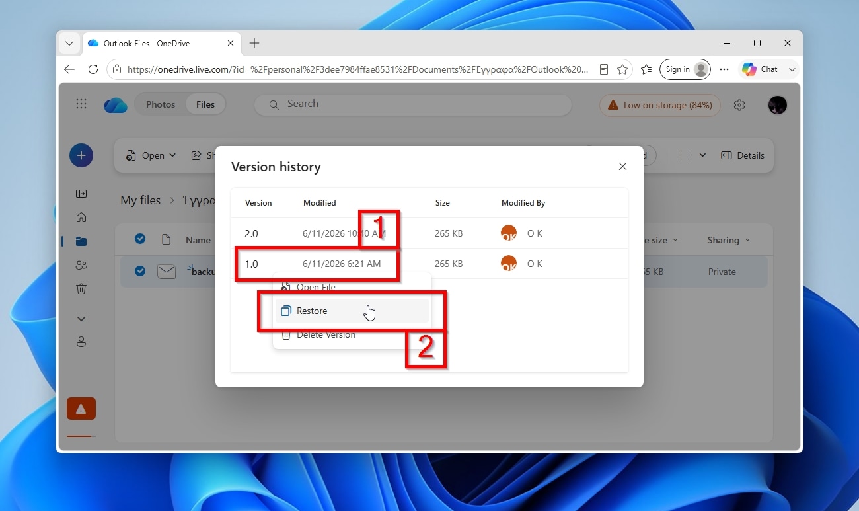Open the Recycle bin sidebar icon

point(81,289)
